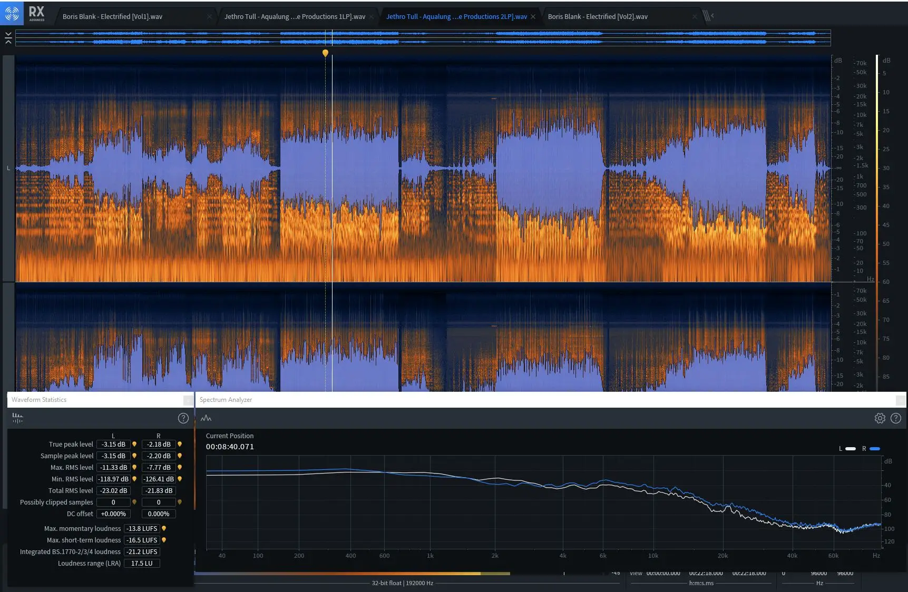This screenshot has width=908, height=592.
Task: Jump to left Sample peak level marker
Action: click(x=134, y=456)
